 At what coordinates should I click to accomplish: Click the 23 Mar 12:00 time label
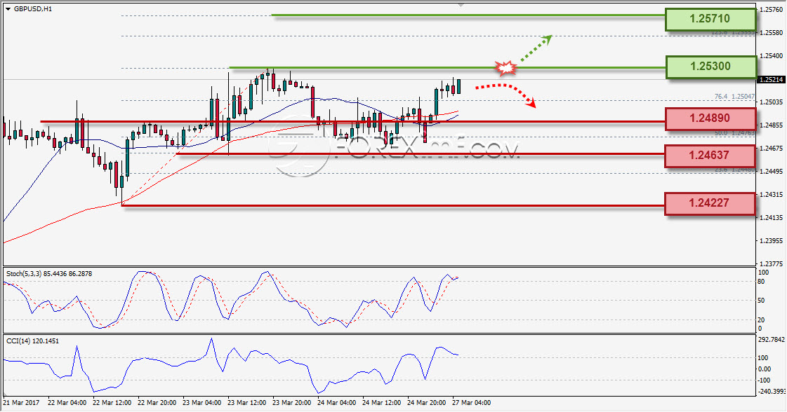point(246,402)
